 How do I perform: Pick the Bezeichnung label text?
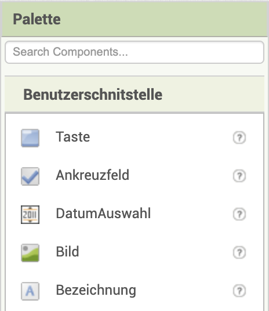click(96, 290)
